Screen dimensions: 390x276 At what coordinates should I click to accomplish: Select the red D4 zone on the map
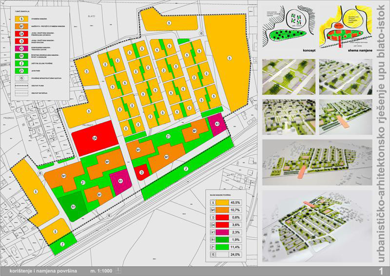point(95,138)
